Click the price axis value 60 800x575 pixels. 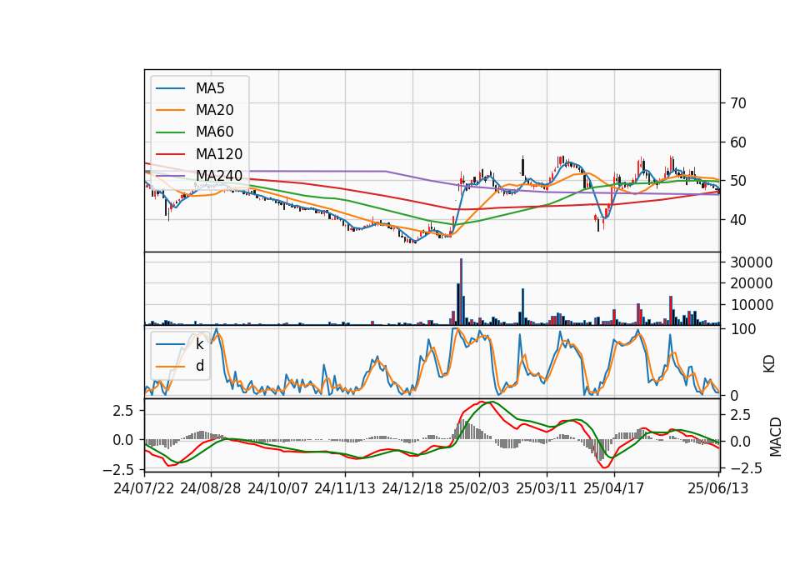point(738,142)
